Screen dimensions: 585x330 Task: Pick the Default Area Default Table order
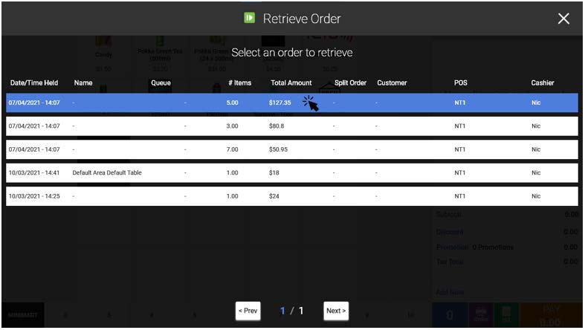[x=107, y=172]
